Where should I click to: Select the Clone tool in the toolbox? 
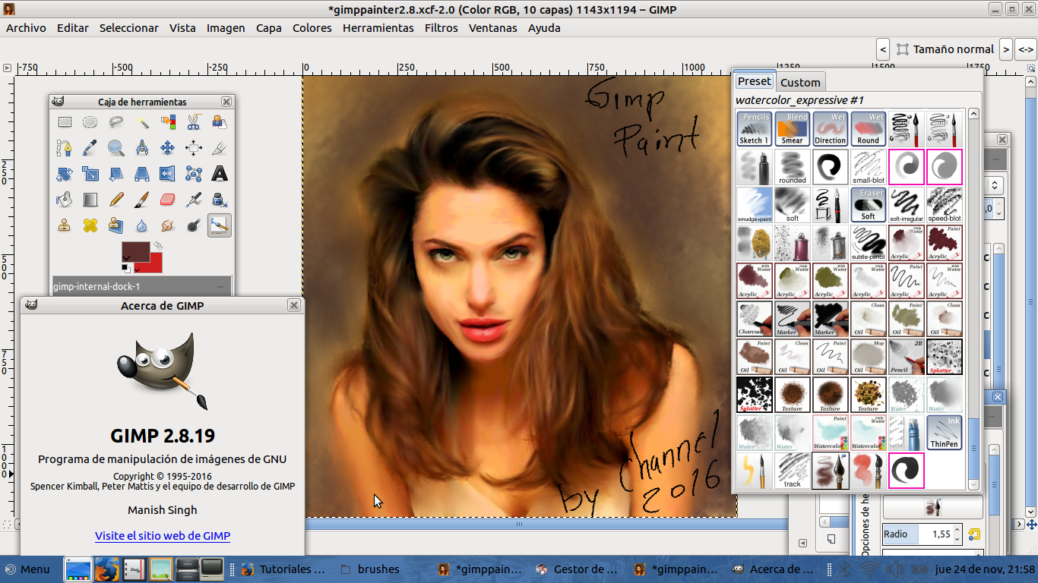pyautogui.click(x=64, y=225)
